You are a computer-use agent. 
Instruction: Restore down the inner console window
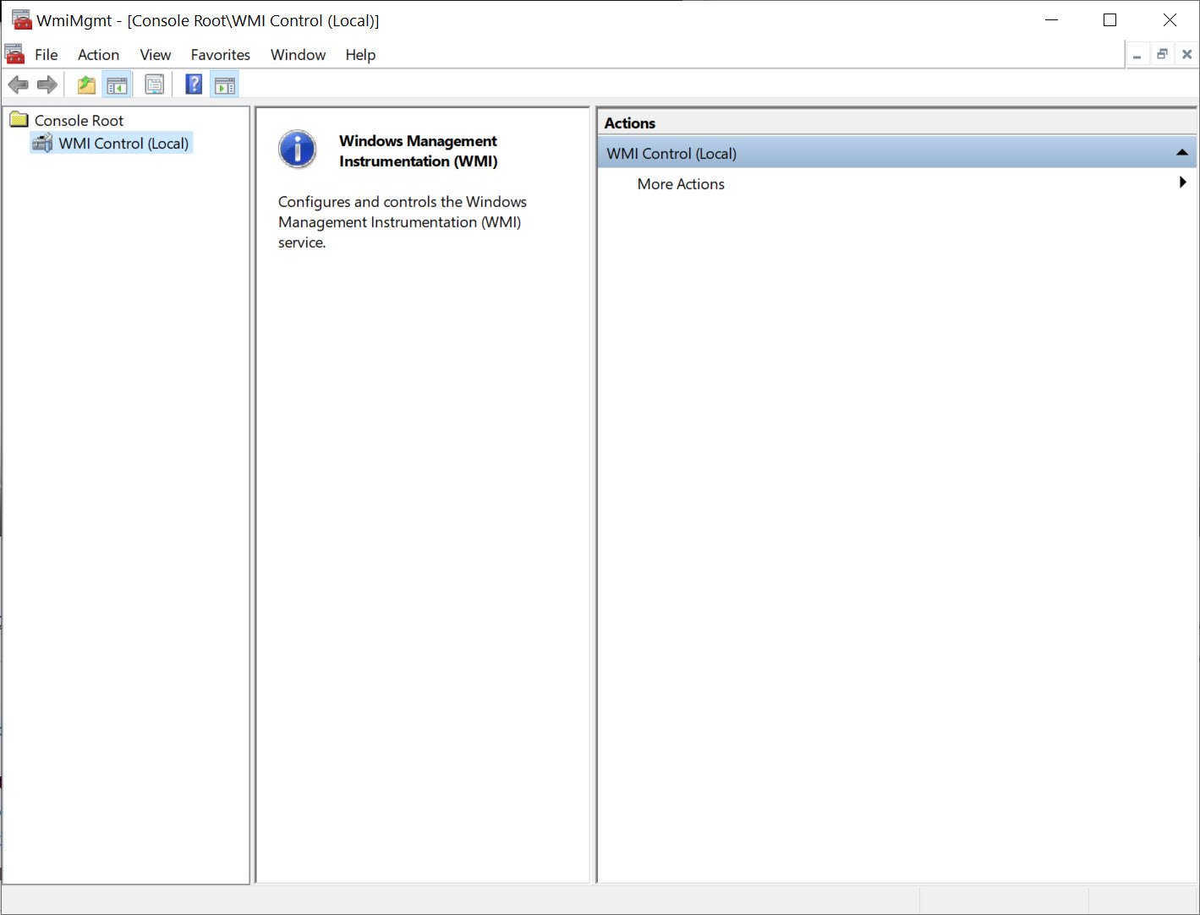(x=1162, y=55)
